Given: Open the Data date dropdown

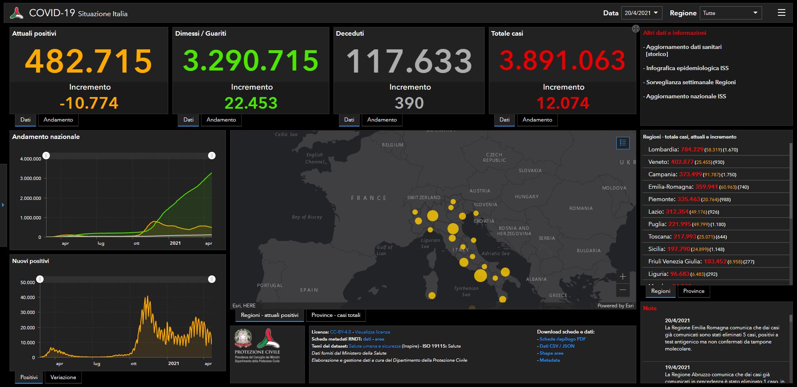Looking at the screenshot, I should pyautogui.click(x=641, y=13).
